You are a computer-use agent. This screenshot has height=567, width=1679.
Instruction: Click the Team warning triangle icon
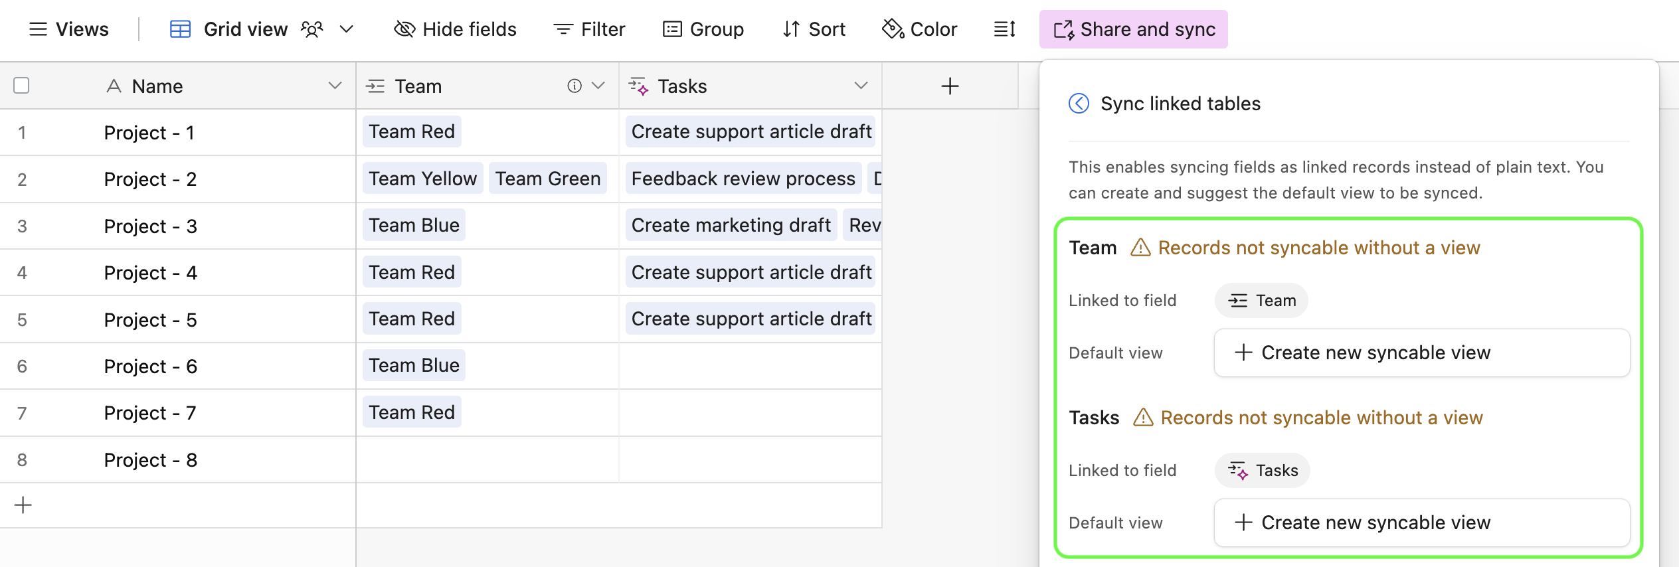(x=1140, y=248)
